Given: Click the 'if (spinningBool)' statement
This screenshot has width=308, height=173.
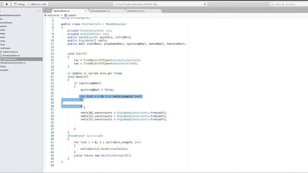Looking at the screenshot, I should click(x=88, y=83).
